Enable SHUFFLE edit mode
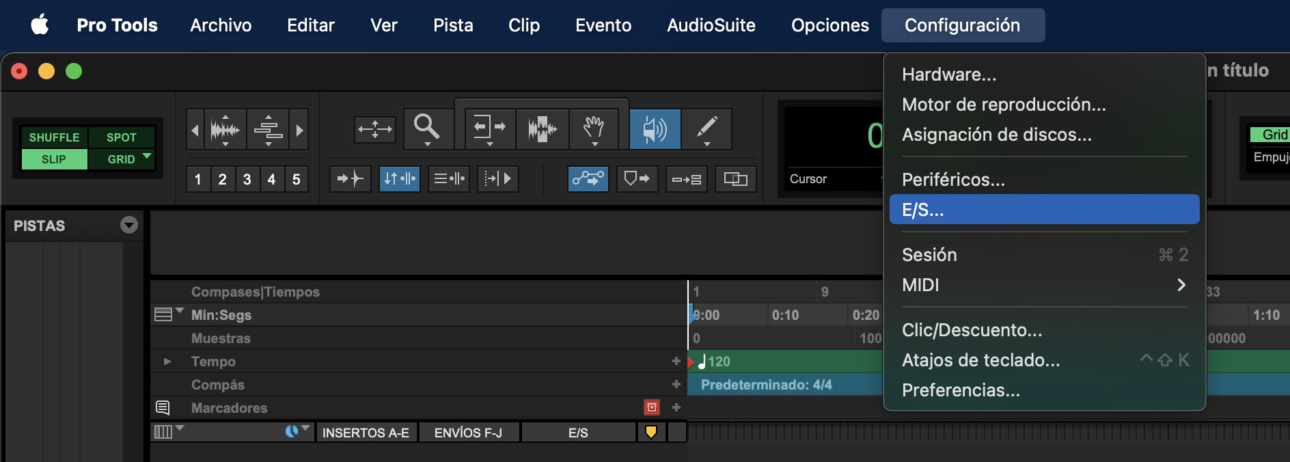 pyautogui.click(x=54, y=137)
